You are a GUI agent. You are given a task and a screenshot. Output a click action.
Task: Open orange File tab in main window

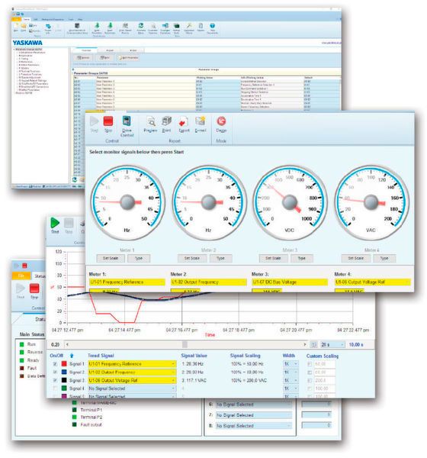point(17,19)
